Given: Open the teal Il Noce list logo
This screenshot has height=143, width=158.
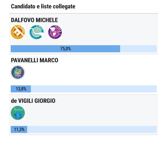Looking at the screenshot, I should click(37, 32).
